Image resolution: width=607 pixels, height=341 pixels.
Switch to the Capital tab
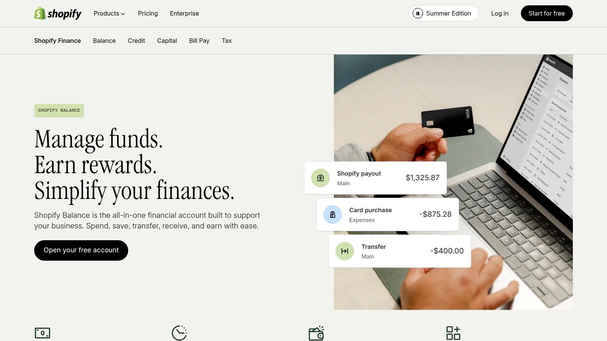click(167, 41)
